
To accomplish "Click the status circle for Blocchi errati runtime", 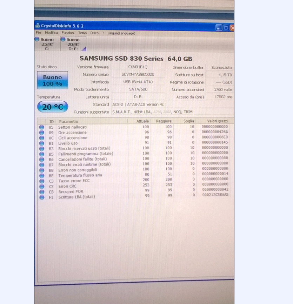I will click(x=41, y=165).
